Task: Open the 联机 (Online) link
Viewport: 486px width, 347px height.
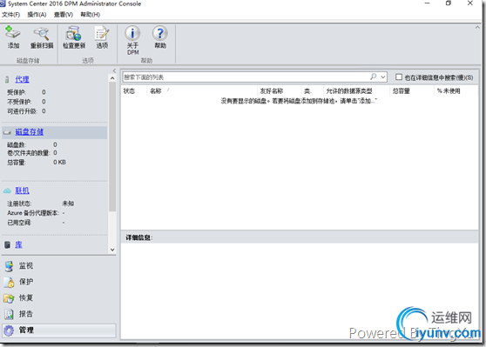Action: click(x=23, y=190)
